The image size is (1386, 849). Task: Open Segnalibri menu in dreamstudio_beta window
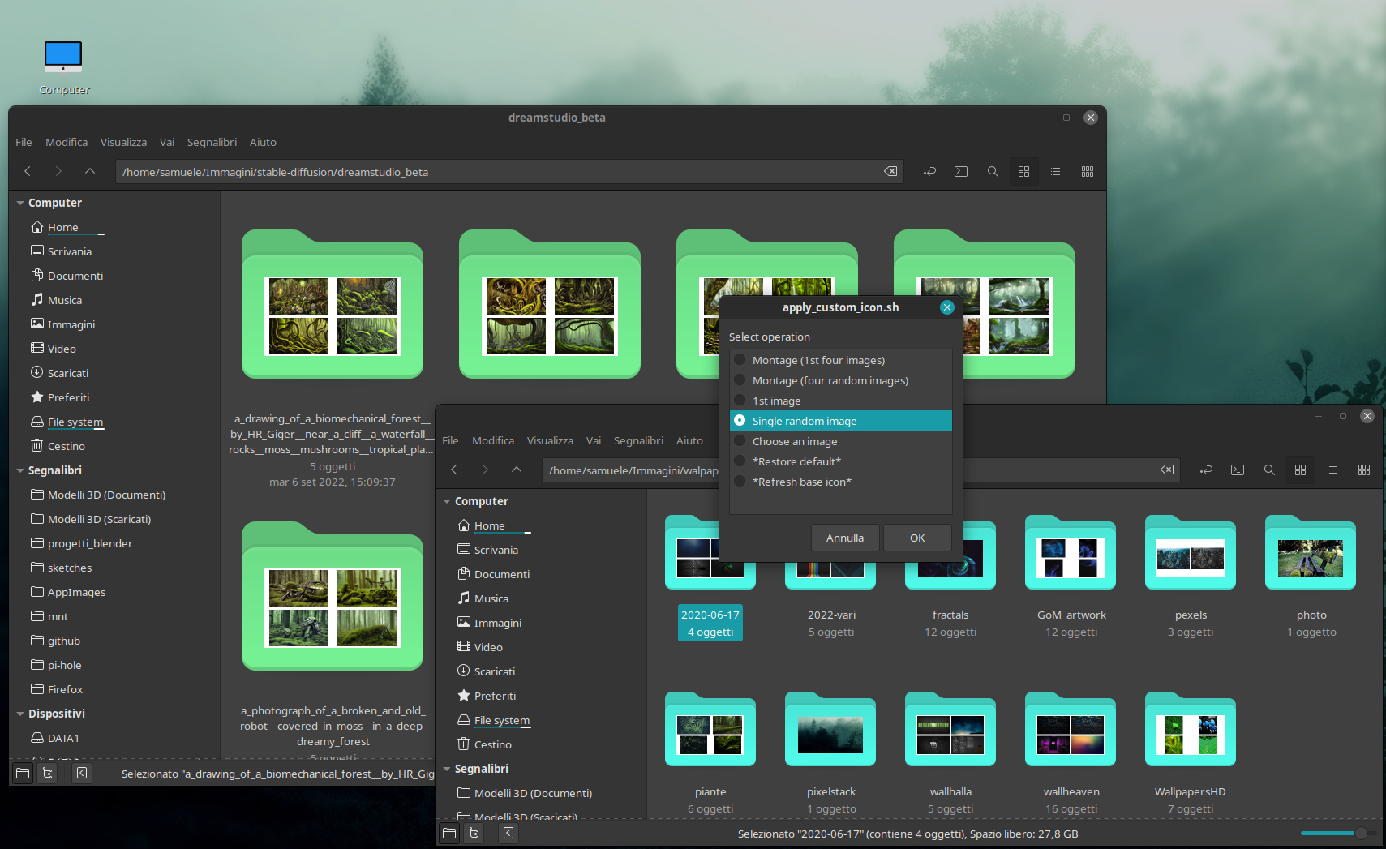pos(212,142)
